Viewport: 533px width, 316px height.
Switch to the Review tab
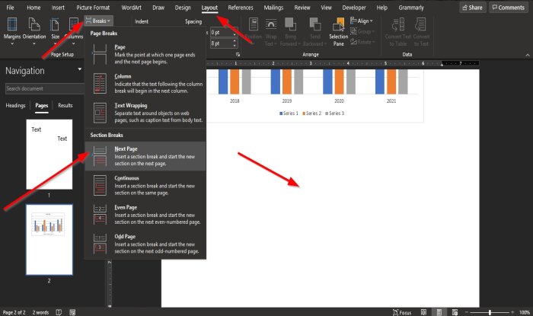coord(302,8)
